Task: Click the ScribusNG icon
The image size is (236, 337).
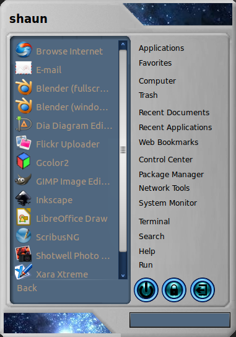Action: [x=24, y=235]
